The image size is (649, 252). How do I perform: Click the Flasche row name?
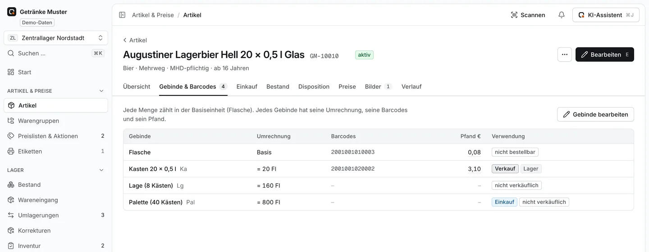click(140, 152)
